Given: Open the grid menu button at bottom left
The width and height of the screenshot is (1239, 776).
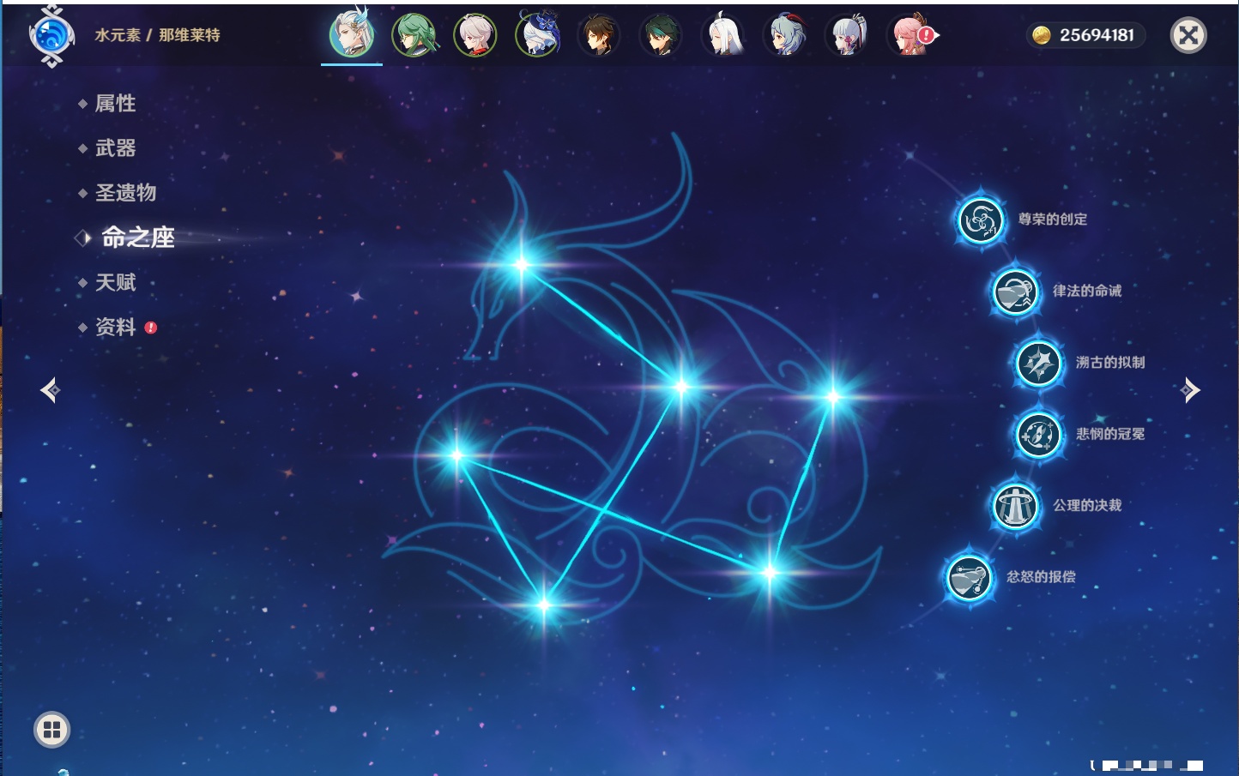Looking at the screenshot, I should point(51,730).
